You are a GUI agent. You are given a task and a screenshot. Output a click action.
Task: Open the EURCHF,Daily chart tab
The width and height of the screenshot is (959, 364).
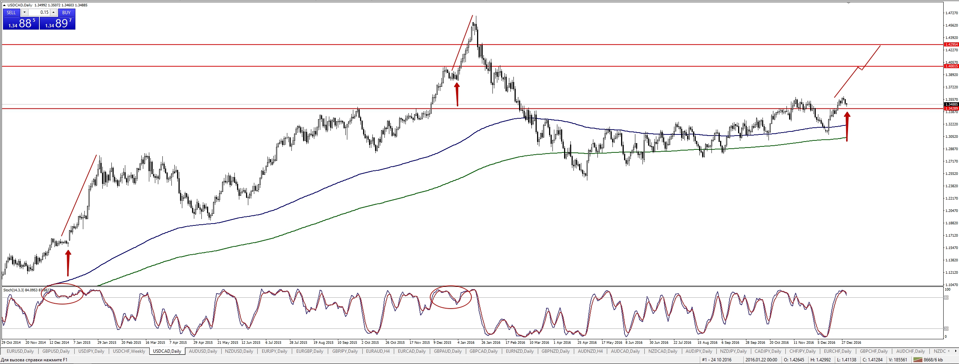pos(837,351)
